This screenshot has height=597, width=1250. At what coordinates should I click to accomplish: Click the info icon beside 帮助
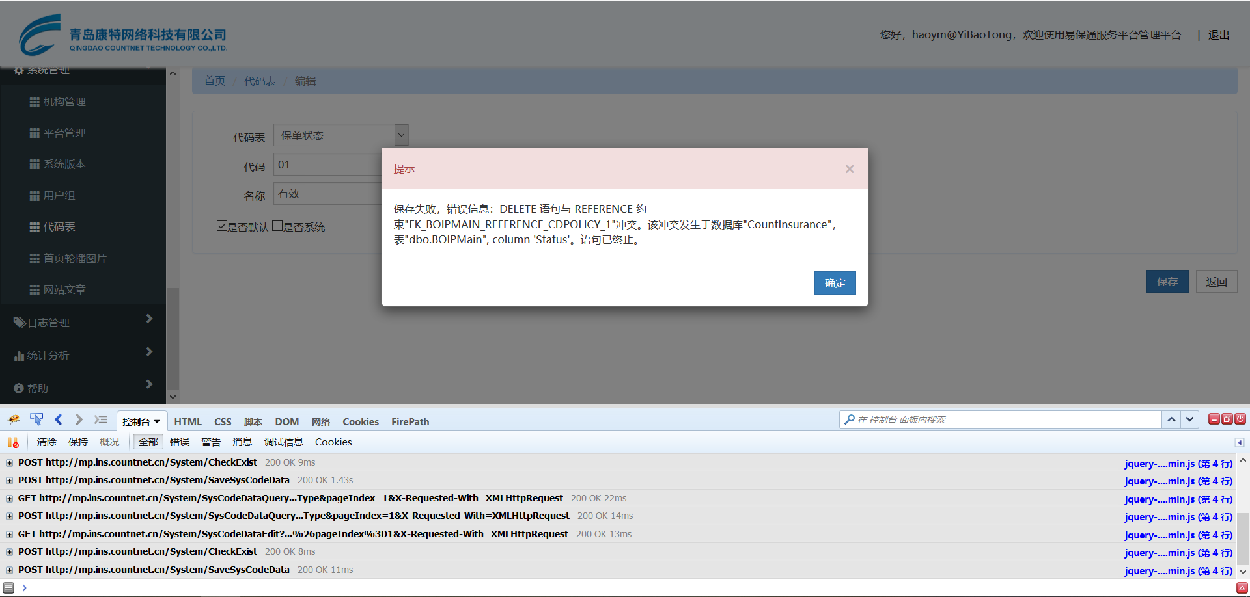coord(19,388)
